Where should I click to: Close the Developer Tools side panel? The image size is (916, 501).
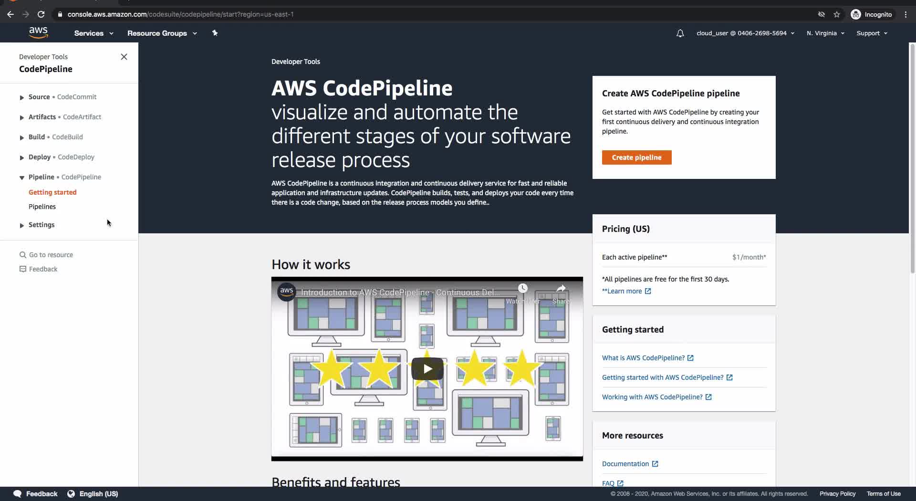pos(124,57)
